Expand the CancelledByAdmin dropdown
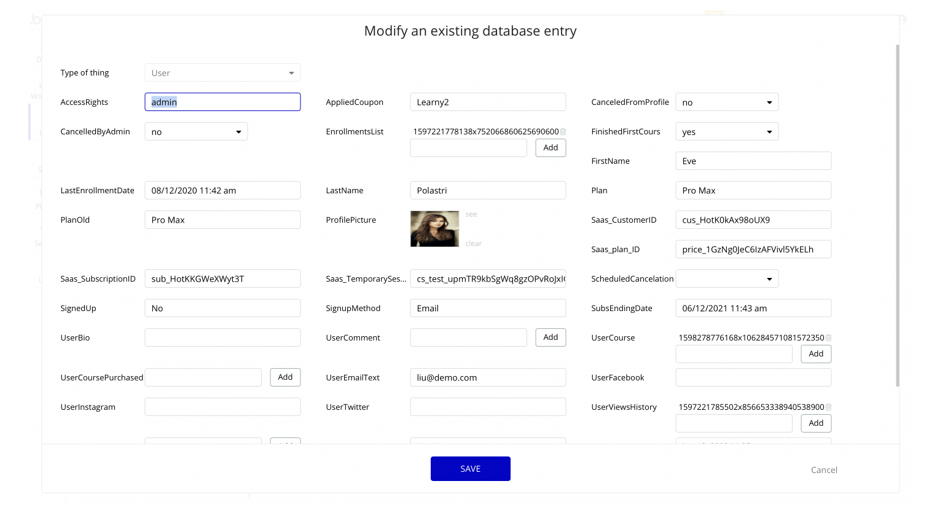The width and height of the screenshot is (945, 508). tap(196, 132)
